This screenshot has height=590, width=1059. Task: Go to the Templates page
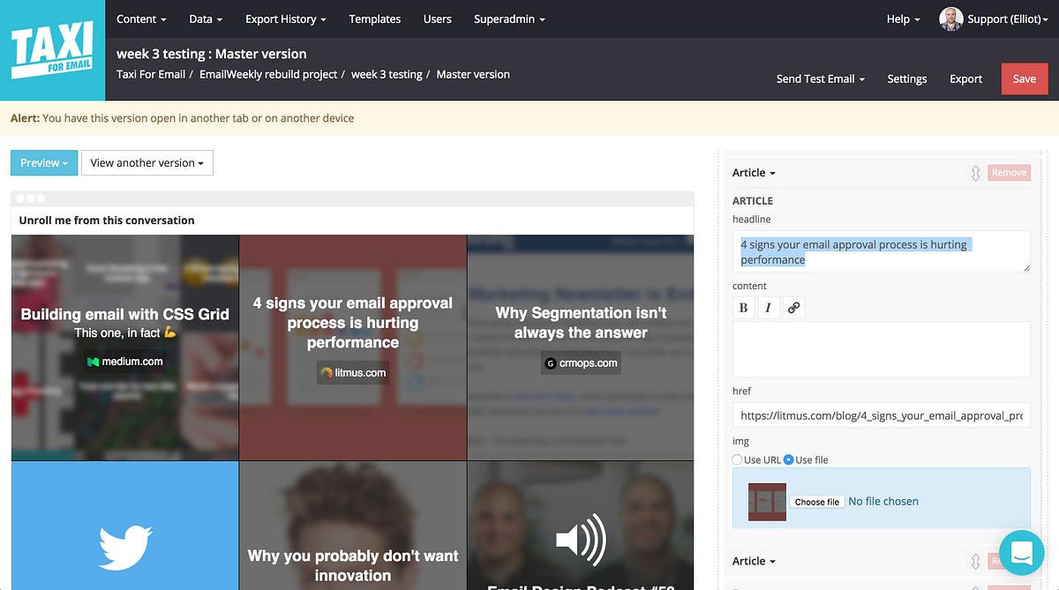pos(374,19)
